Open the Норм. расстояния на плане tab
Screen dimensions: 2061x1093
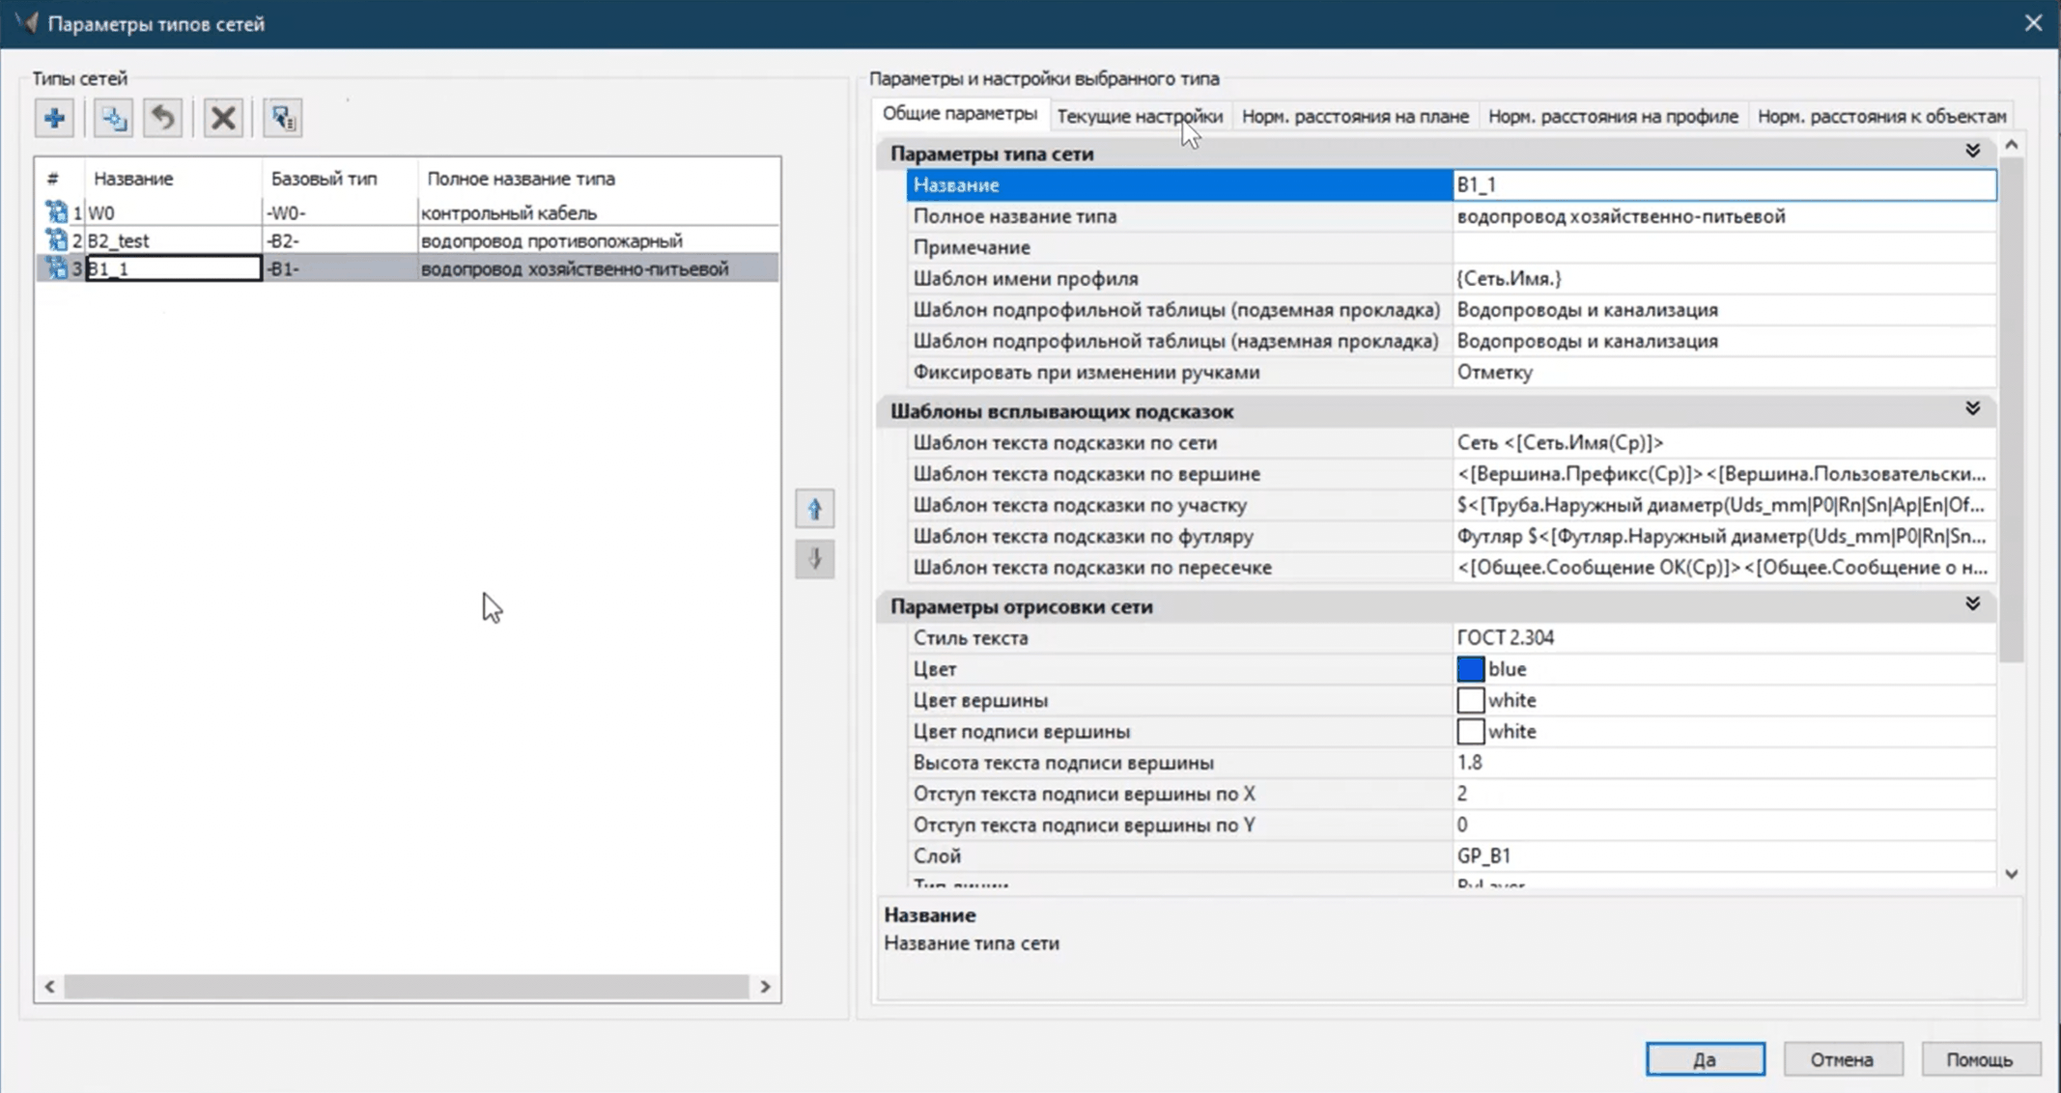click(1354, 116)
